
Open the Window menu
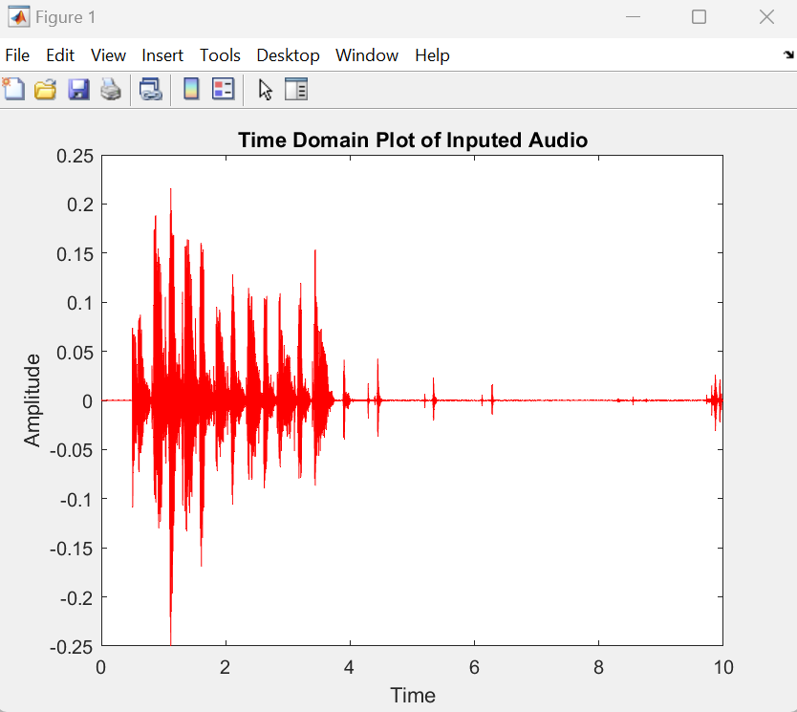[x=366, y=54]
